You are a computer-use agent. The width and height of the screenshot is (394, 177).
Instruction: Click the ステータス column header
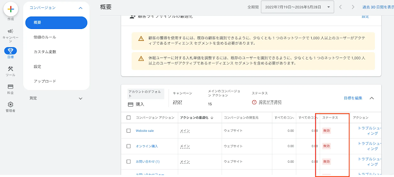click(330, 118)
